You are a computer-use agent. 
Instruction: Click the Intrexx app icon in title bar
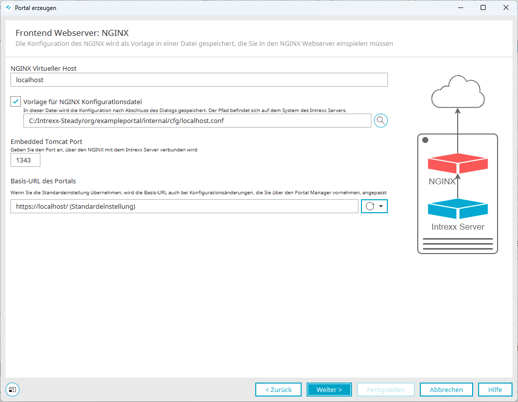(8, 8)
